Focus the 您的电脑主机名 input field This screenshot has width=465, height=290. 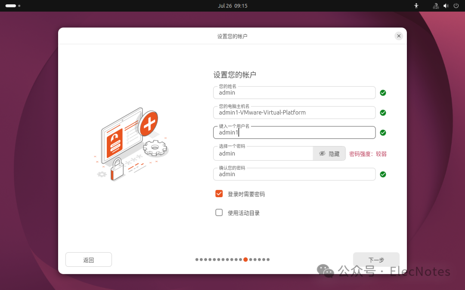point(294,113)
